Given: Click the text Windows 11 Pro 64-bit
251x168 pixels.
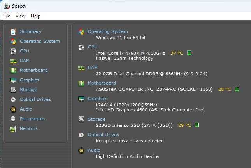Looking at the screenshot, I should click(x=121, y=38).
